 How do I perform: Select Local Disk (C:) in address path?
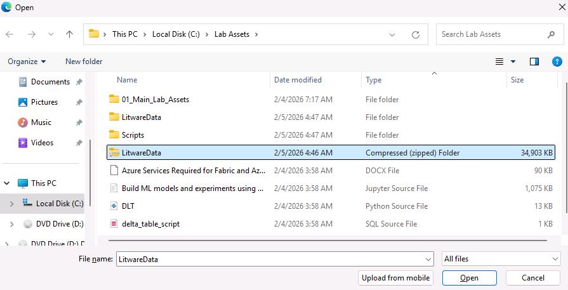coord(176,34)
